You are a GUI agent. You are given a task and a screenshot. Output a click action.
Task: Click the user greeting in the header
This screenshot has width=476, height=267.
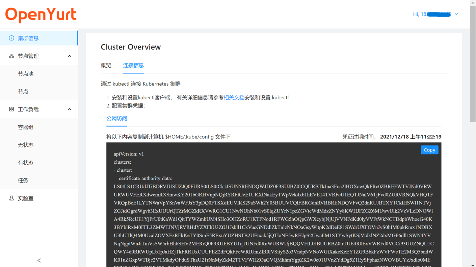432,14
